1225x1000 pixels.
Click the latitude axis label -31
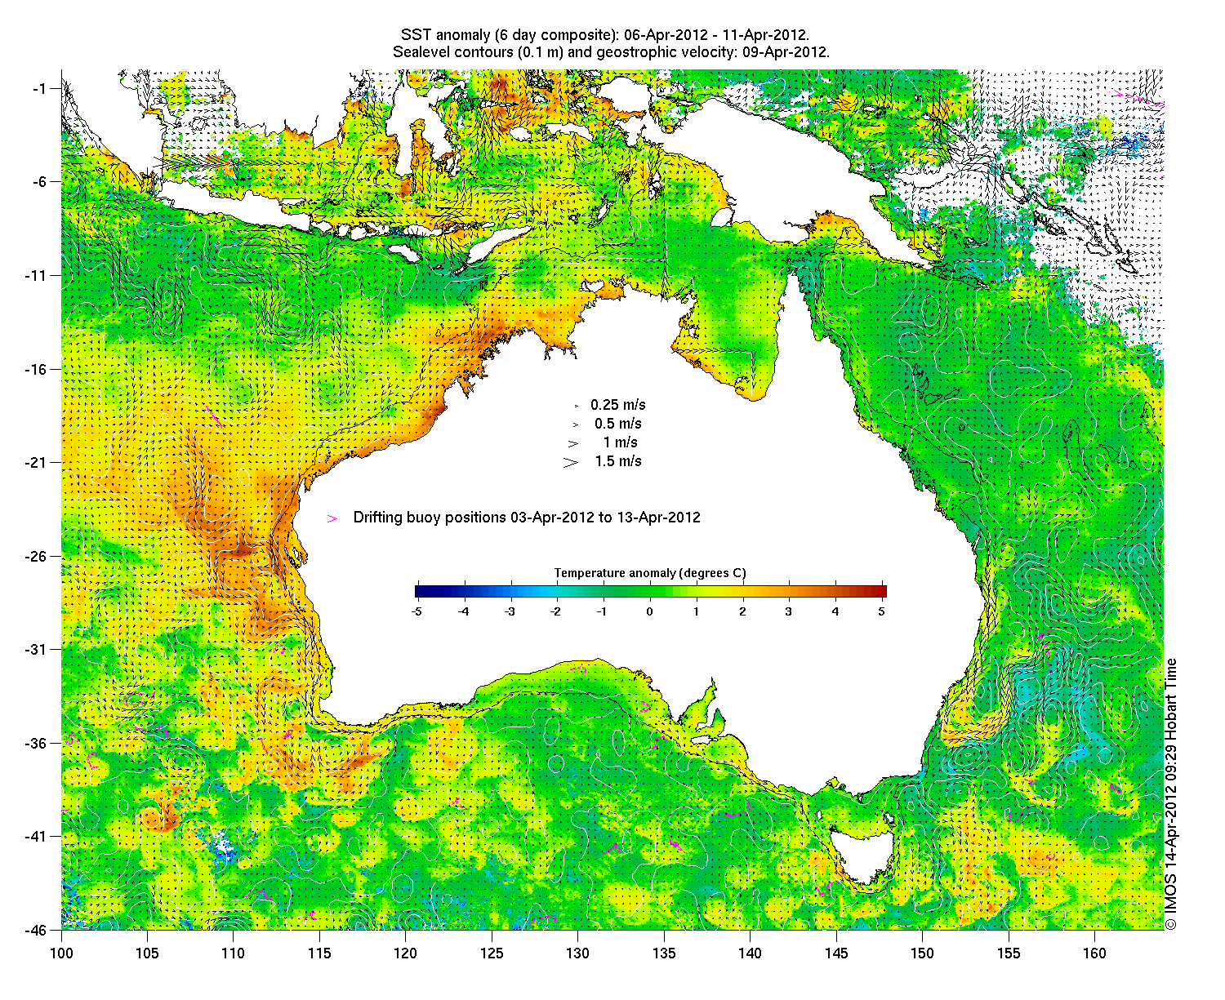coord(36,649)
